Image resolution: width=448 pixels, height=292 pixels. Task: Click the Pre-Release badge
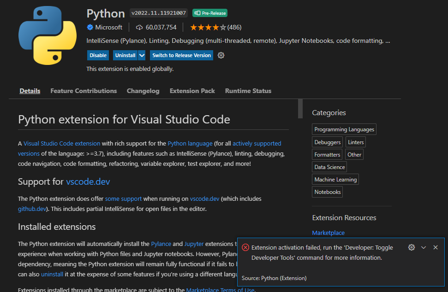[x=210, y=13]
